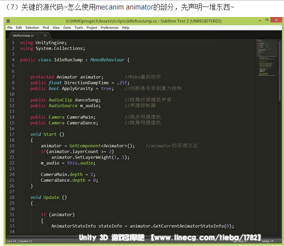The image size is (284, 246).
Task: Click line number 17 in gutter
Action: [12, 134]
